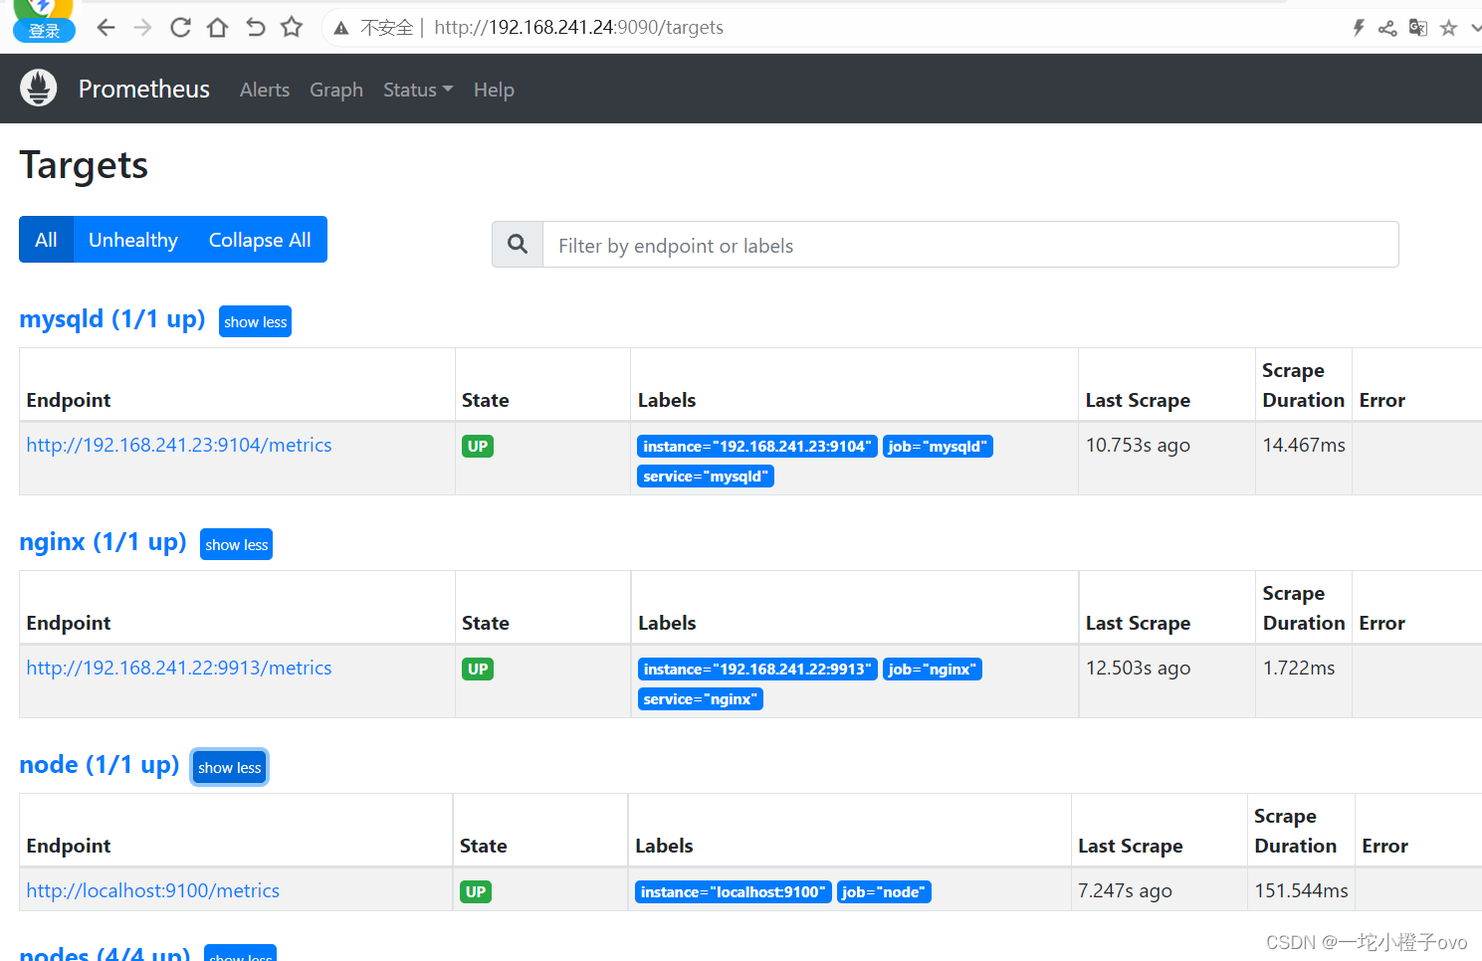Select the All targets filter button
The image size is (1482, 961).
tap(46, 240)
